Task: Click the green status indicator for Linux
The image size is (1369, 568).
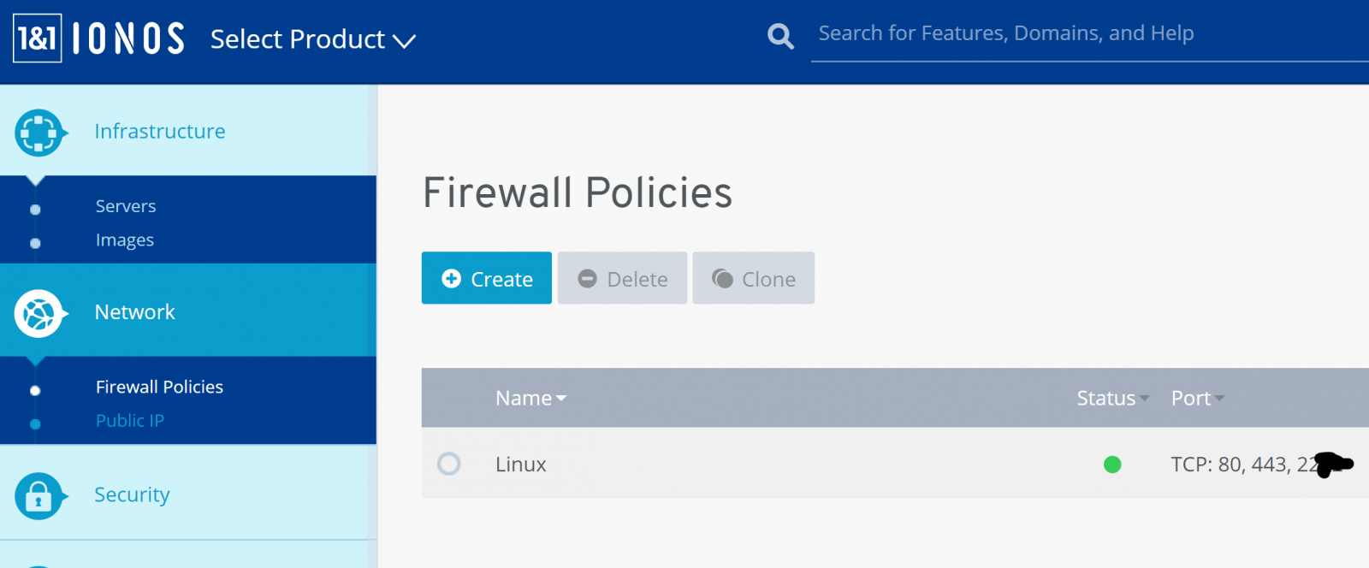Action: click(1112, 464)
